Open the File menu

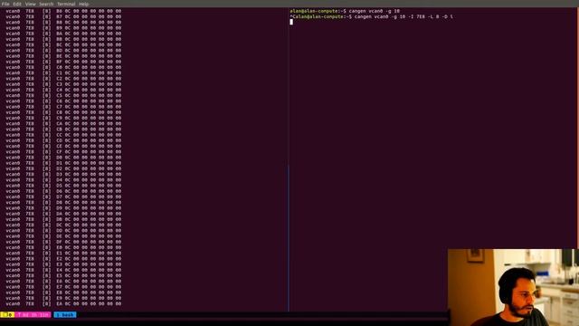point(5,4)
